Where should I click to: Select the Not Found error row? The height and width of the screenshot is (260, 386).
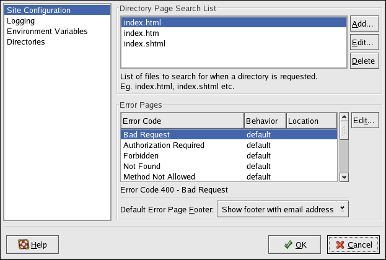pyautogui.click(x=142, y=166)
